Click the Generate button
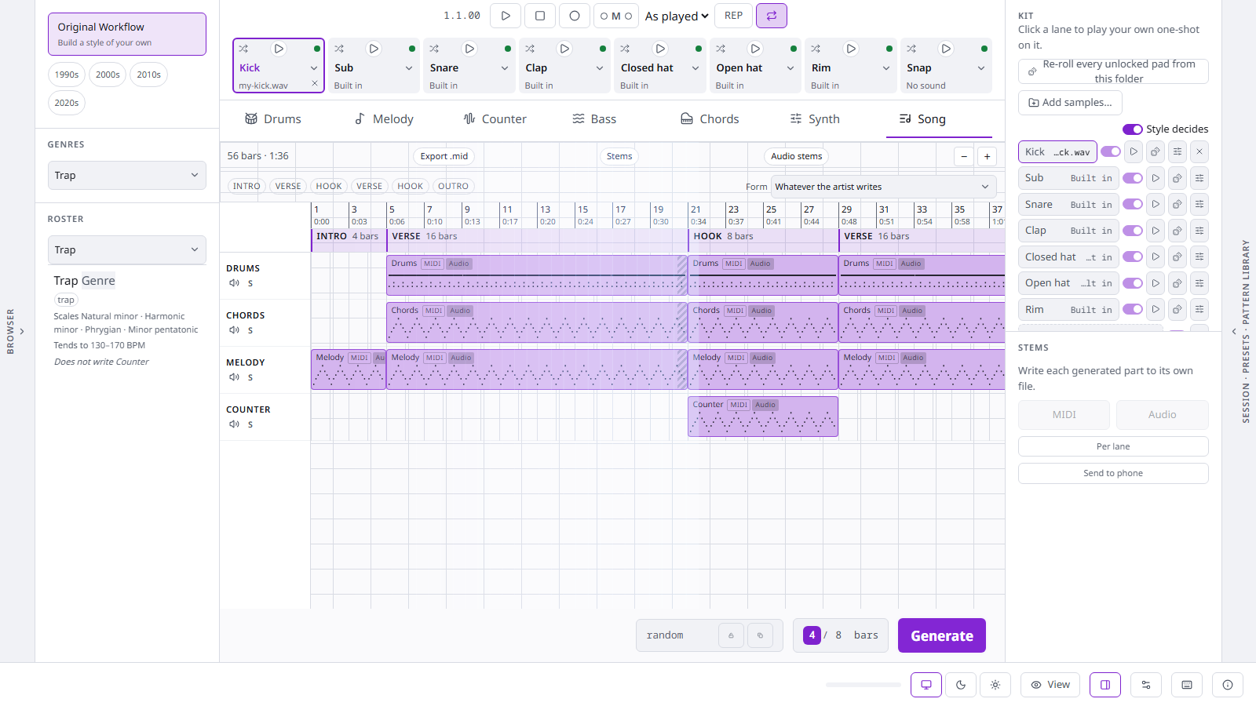1256x706 pixels. tap(942, 635)
